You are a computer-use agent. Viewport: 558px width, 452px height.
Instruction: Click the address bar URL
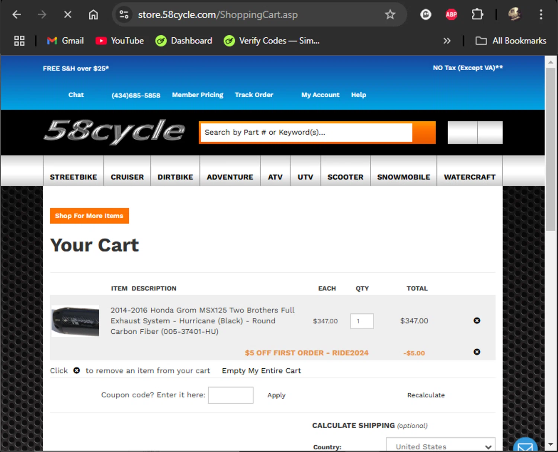pyautogui.click(x=218, y=15)
